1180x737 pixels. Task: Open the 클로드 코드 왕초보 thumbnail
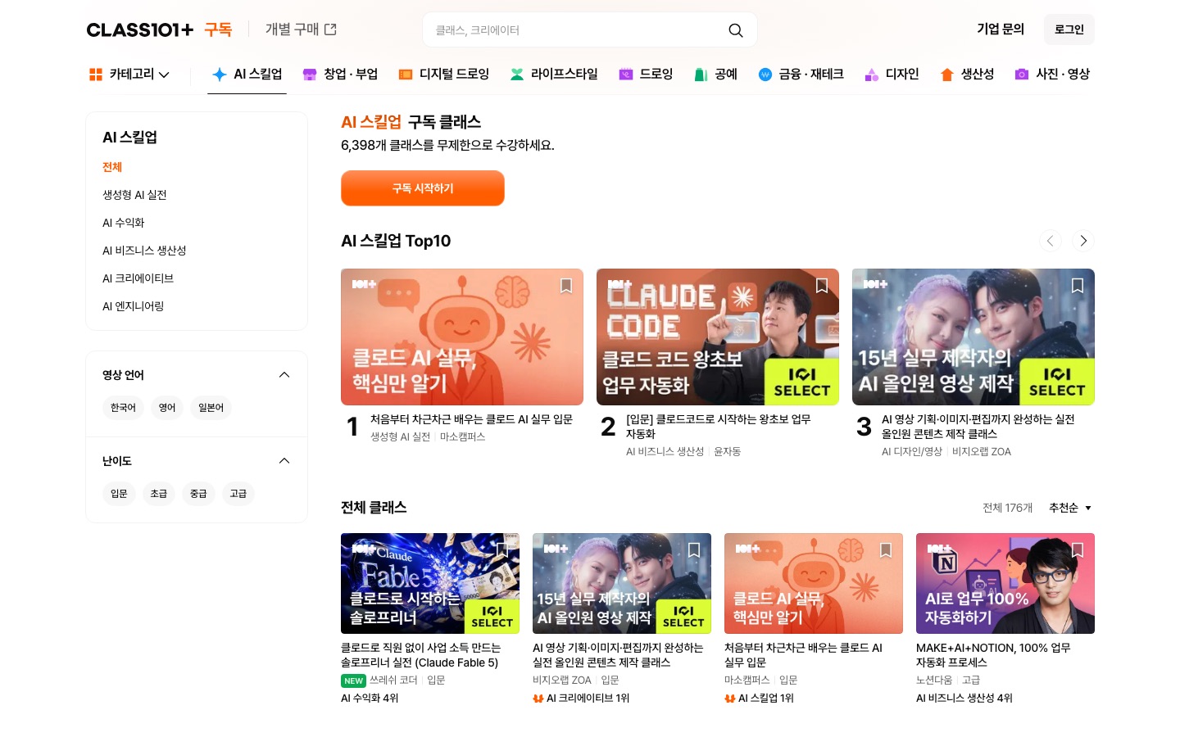click(x=718, y=337)
